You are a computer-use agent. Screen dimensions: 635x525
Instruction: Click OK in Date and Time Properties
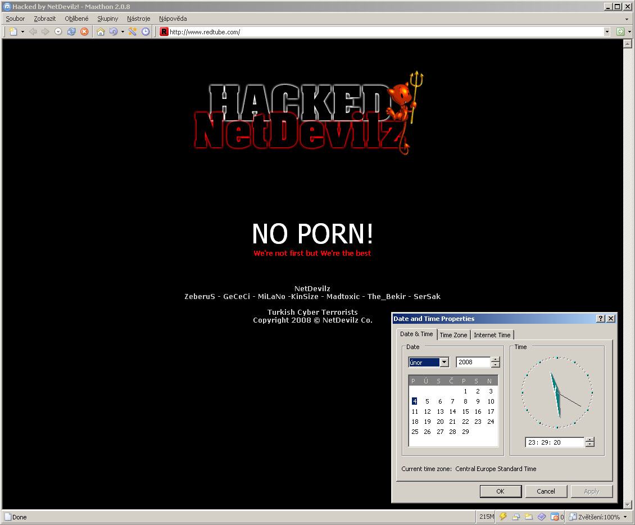tap(501, 491)
